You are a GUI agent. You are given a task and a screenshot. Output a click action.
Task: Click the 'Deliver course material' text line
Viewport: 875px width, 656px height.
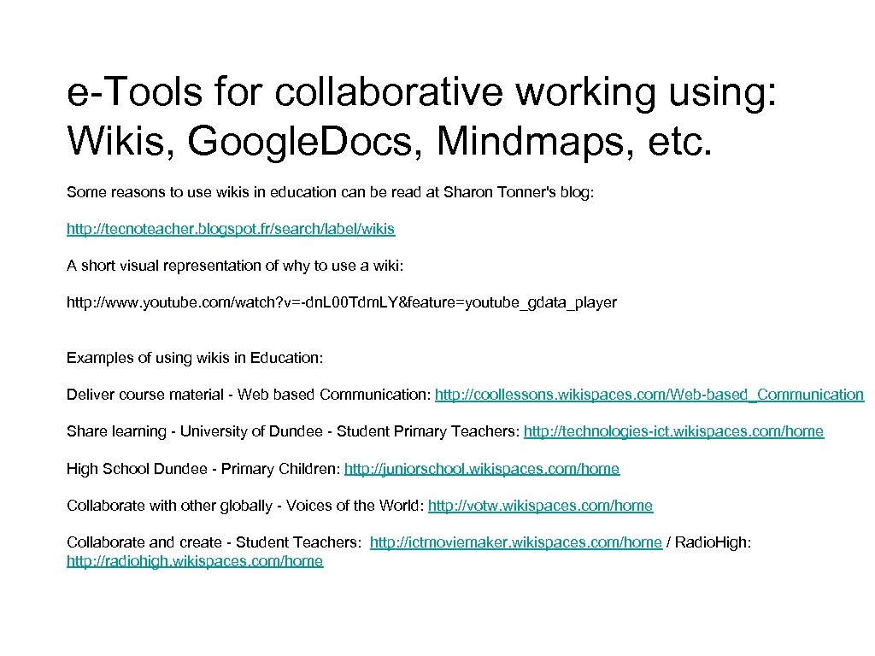[246, 395]
